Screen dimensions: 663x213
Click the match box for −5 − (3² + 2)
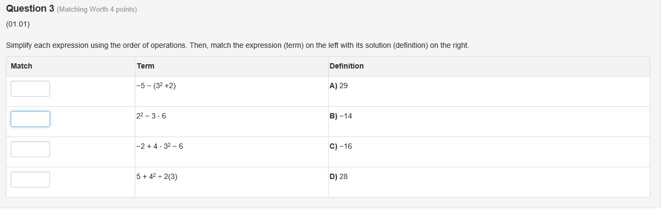pos(30,89)
